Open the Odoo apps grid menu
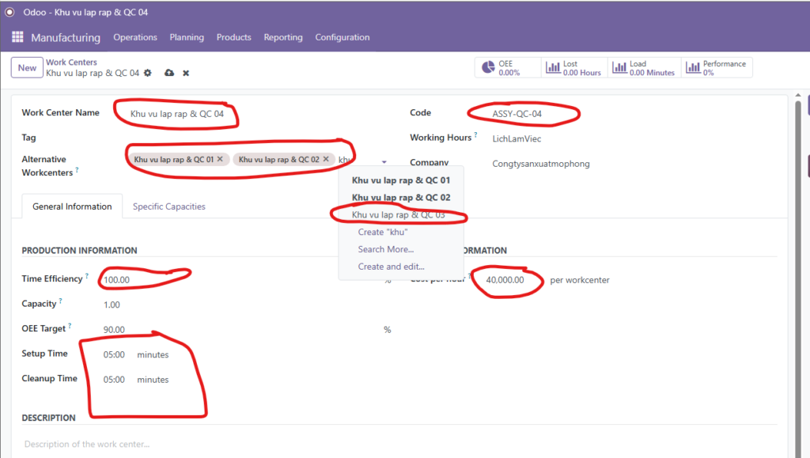The height and width of the screenshot is (458, 810). pyautogui.click(x=17, y=37)
